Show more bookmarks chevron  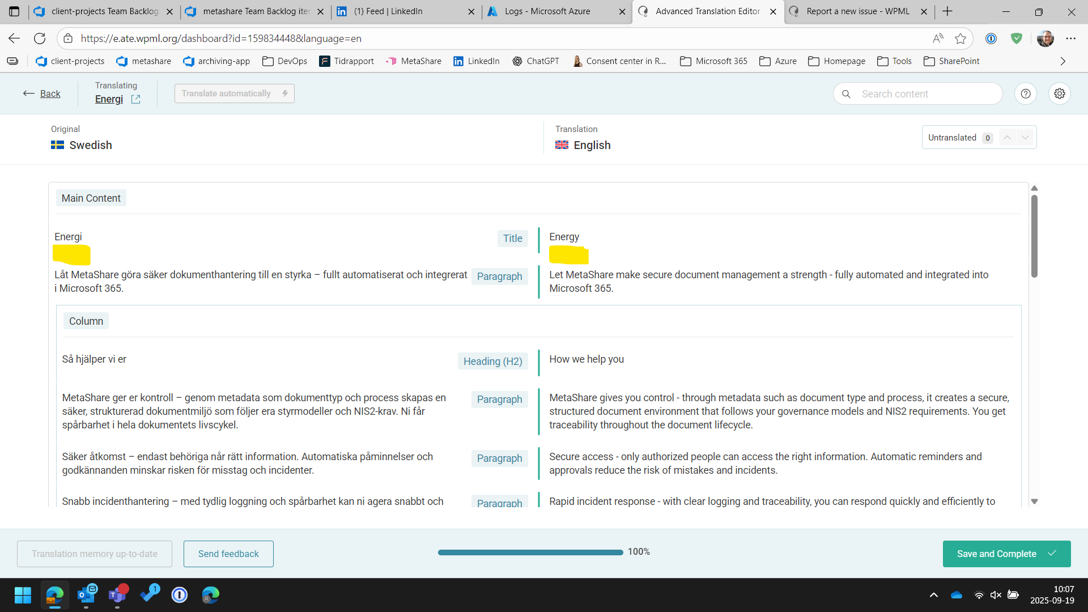click(1063, 61)
